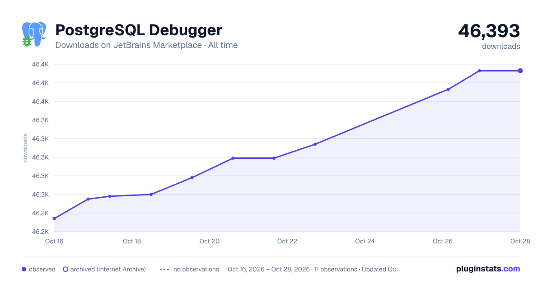Select the first data point at Oct 16
Viewport: 542px width, 285px height.
(54, 218)
